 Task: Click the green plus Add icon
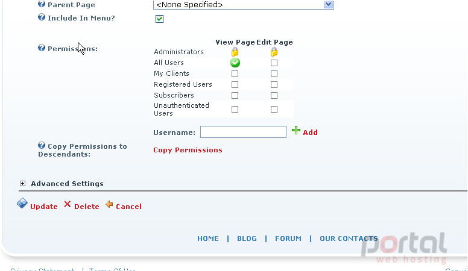click(x=296, y=130)
